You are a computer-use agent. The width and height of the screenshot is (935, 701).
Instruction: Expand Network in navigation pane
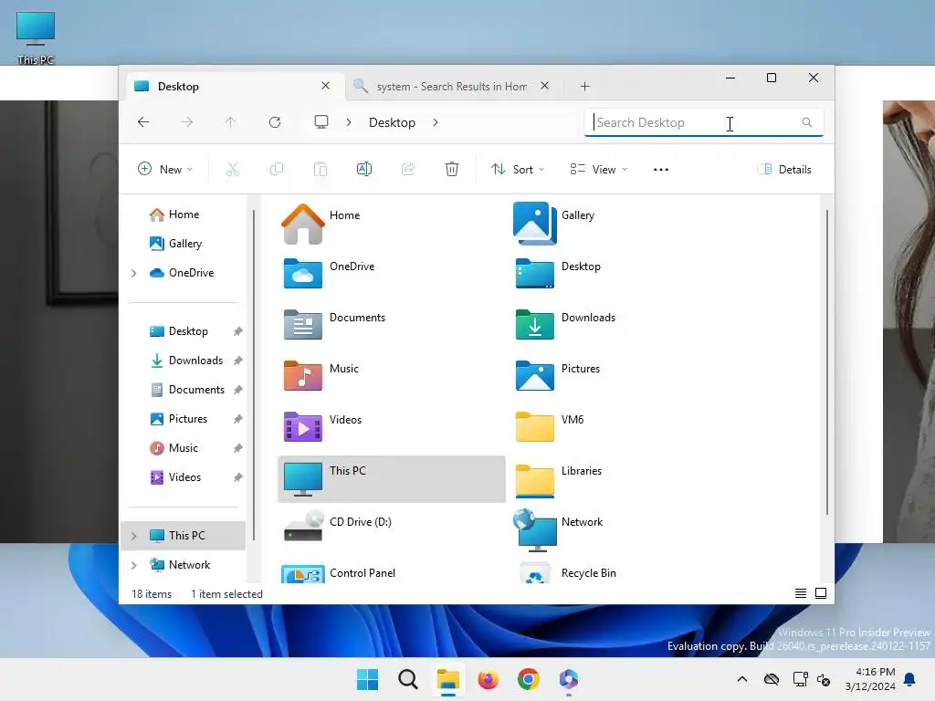pos(134,565)
